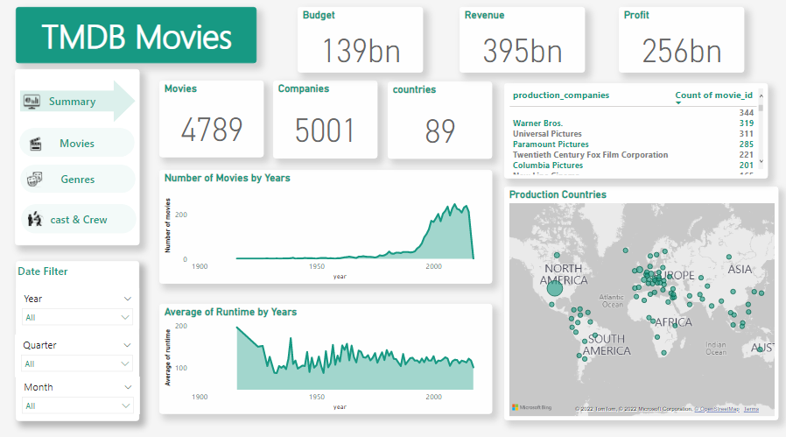This screenshot has width=786, height=437.
Task: Collapse the Quarter slicer header chevron
Action: [128, 345]
